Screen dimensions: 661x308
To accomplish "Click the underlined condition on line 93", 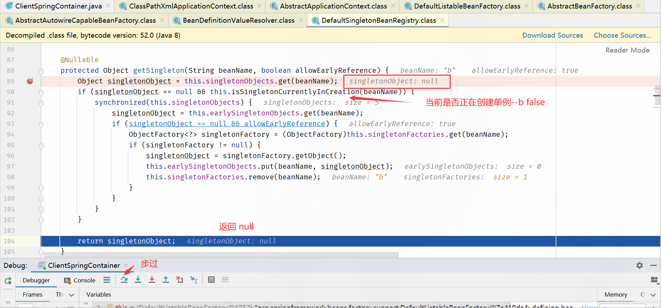I will (227, 124).
